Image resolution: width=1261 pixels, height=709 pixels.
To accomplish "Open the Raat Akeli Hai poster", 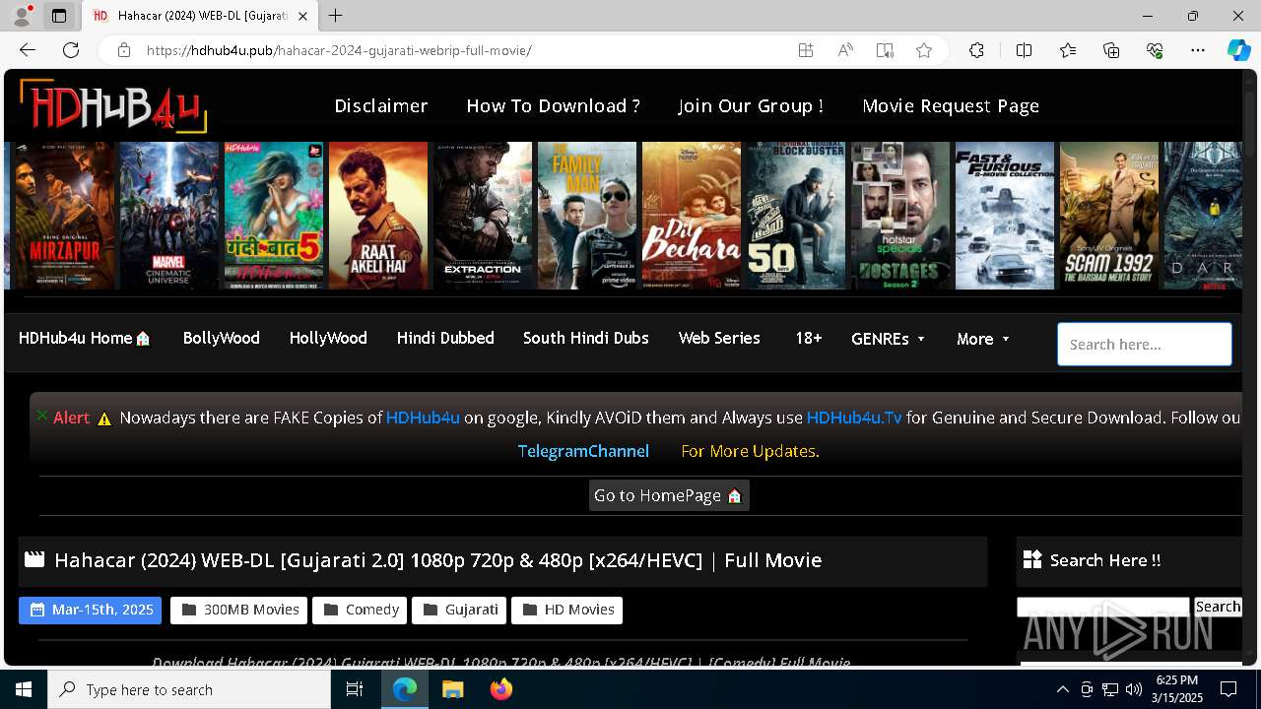I will point(378,216).
